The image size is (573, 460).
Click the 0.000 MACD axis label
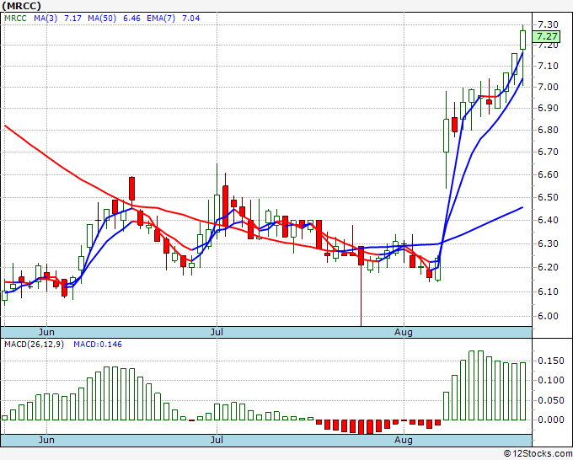pos(551,420)
